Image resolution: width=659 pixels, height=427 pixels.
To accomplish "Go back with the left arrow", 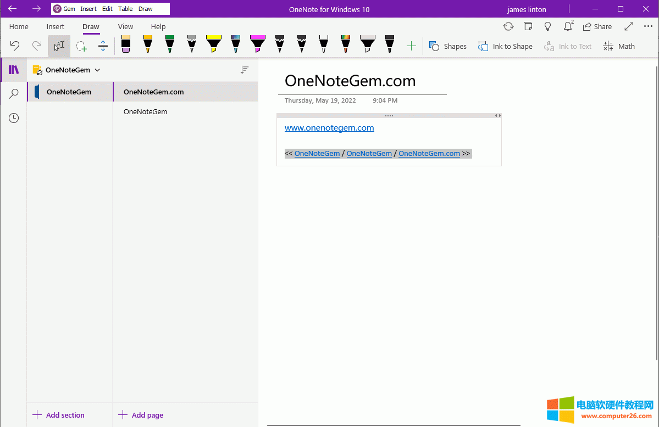I will tap(13, 8).
